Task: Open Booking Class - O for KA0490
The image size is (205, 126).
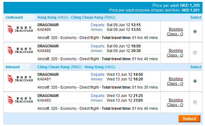Action: click(x=175, y=31)
